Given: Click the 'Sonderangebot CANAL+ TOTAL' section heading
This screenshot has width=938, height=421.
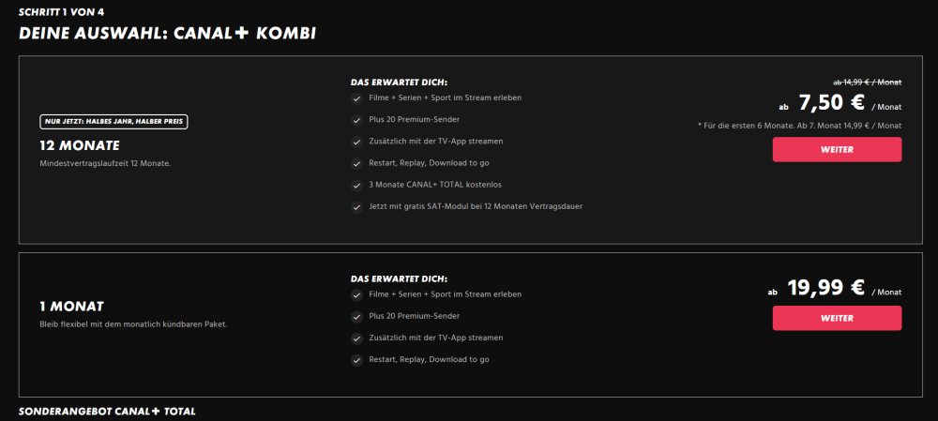Looking at the screenshot, I should [x=107, y=412].
